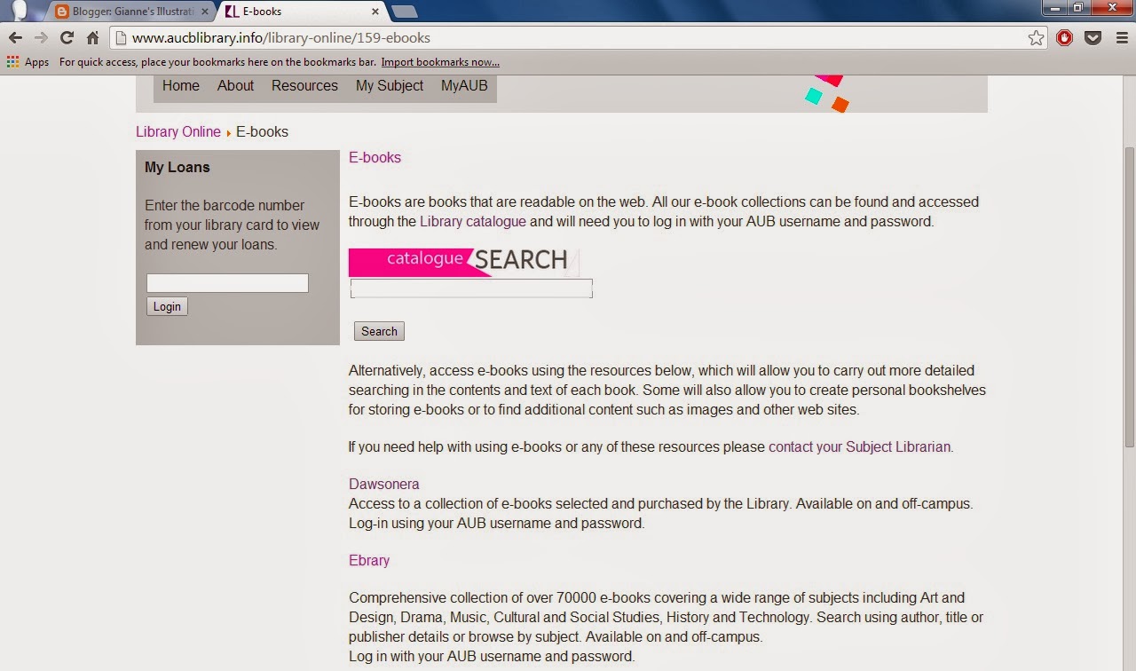Open the MyAUB menu item
Viewport: 1136px width, 671px height.
click(x=464, y=86)
